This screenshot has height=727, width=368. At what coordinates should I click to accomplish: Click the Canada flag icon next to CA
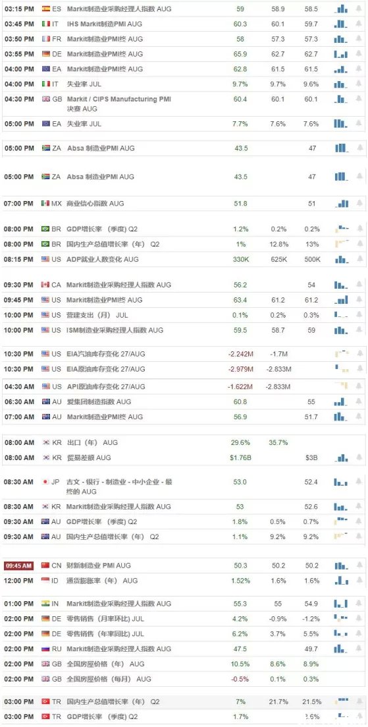tap(46, 285)
